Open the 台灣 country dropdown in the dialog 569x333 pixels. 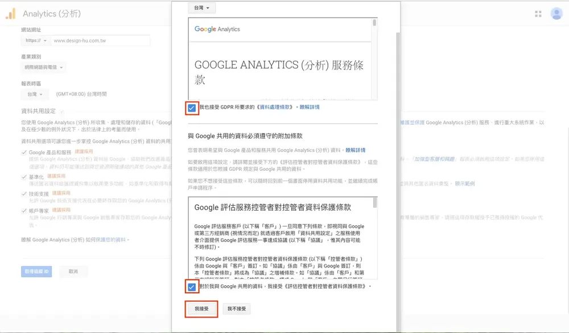click(201, 7)
